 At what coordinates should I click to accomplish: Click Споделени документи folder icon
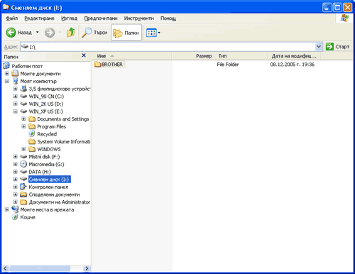coord(23,194)
